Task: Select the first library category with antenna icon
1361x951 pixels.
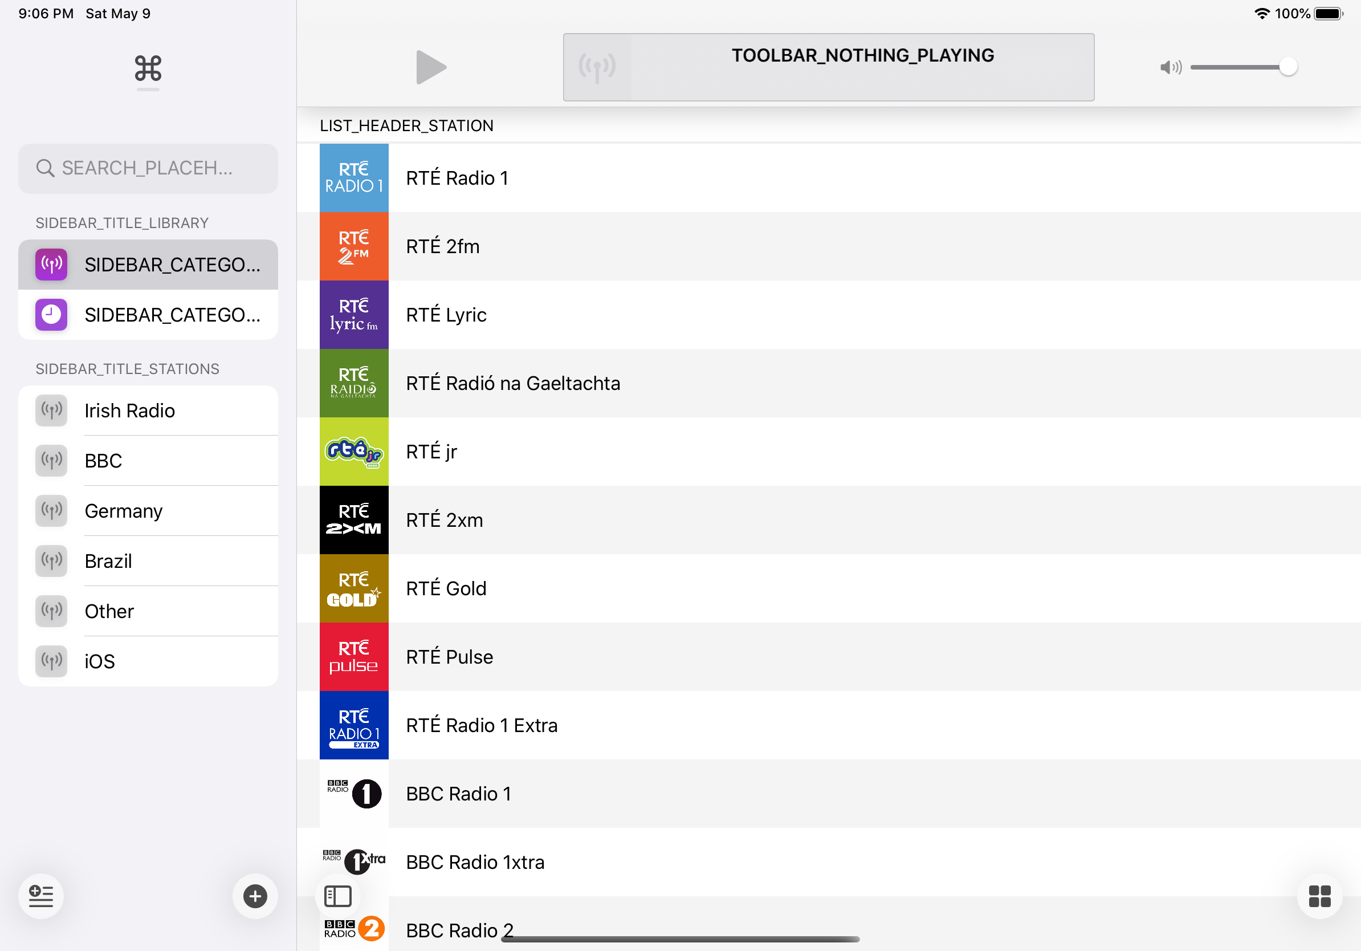Action: click(148, 265)
